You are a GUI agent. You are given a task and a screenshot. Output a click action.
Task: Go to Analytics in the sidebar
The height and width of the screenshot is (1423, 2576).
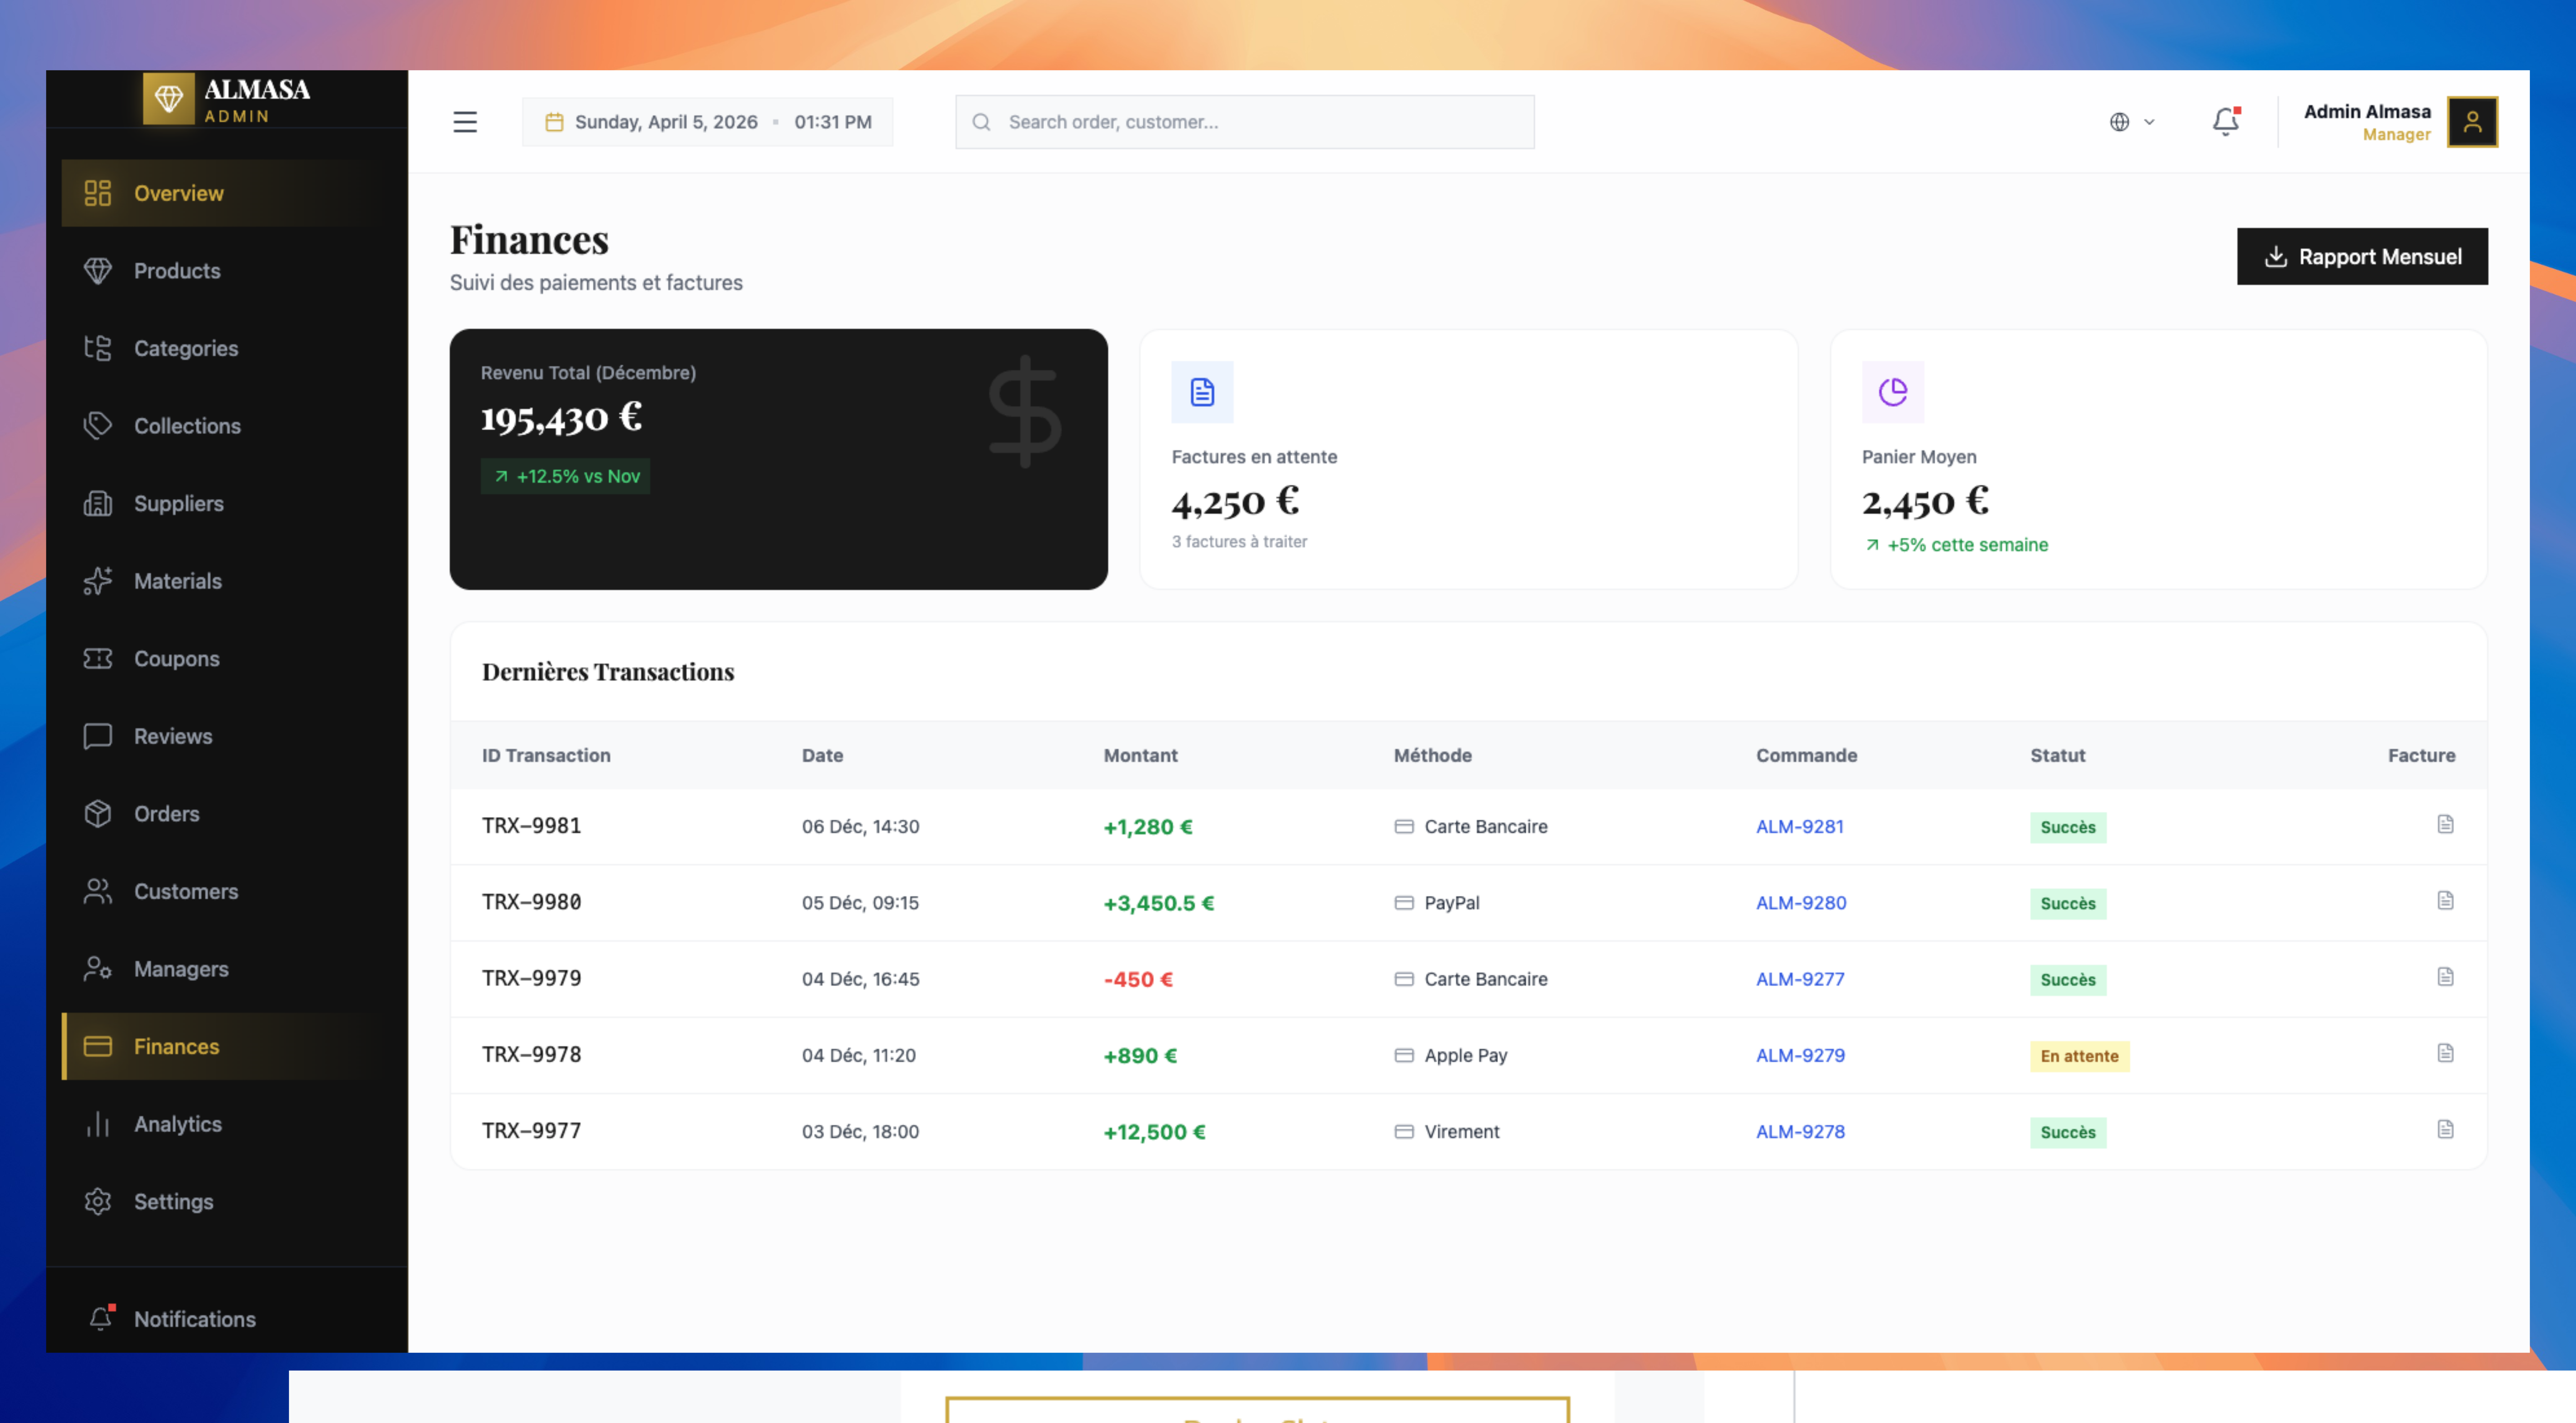pyautogui.click(x=177, y=1124)
